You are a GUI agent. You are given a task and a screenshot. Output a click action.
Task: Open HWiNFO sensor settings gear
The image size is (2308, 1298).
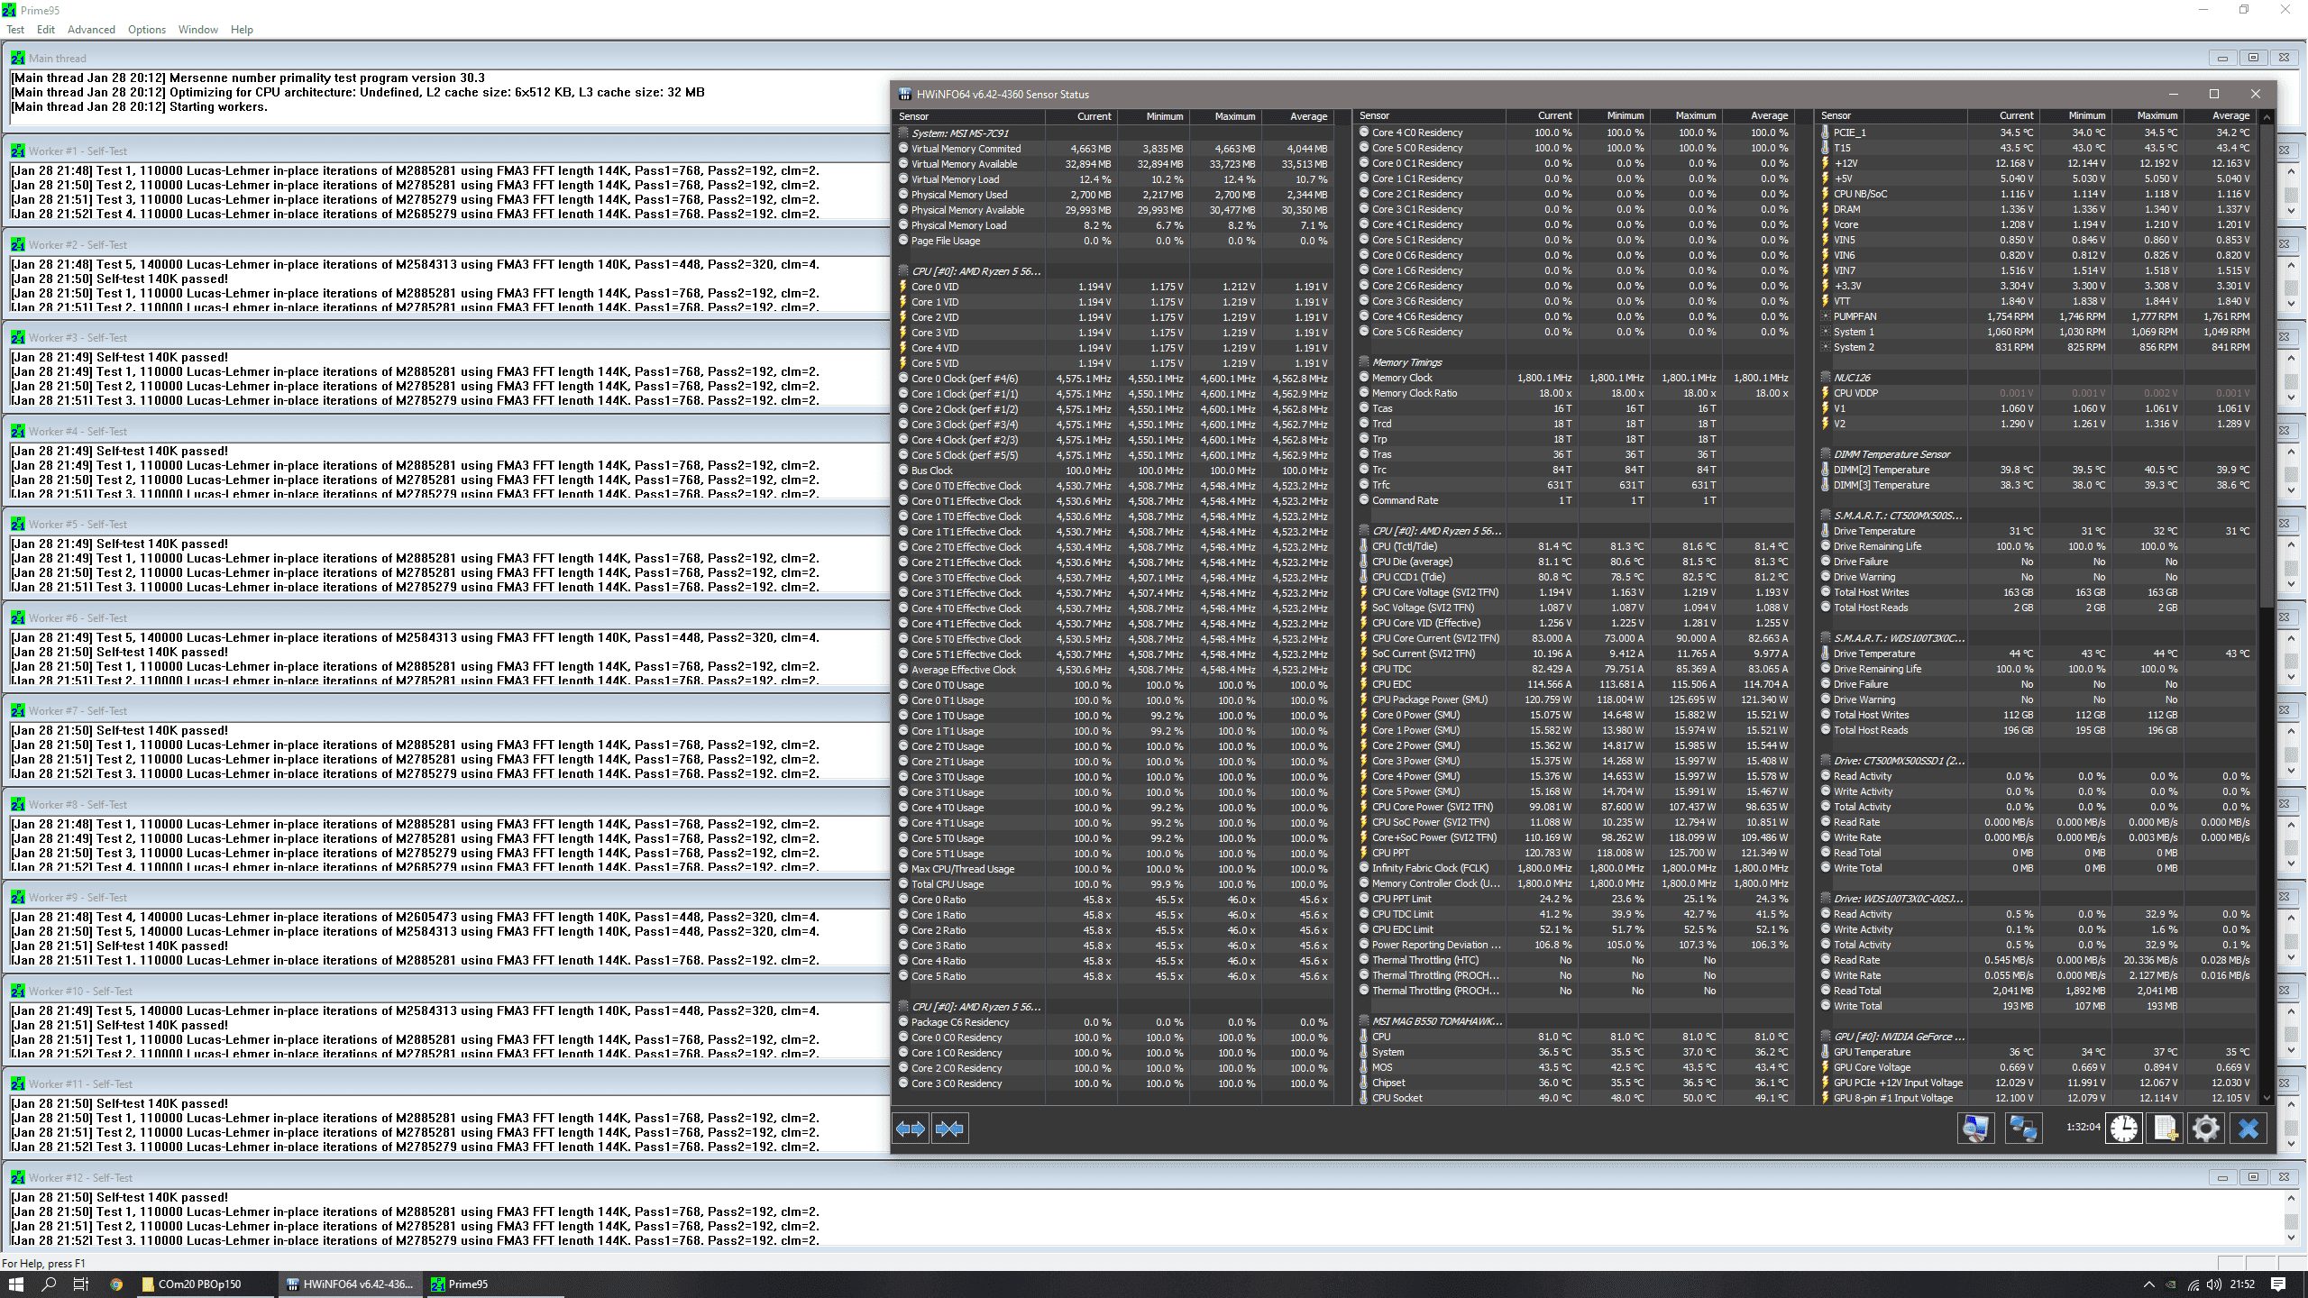(x=2205, y=1129)
